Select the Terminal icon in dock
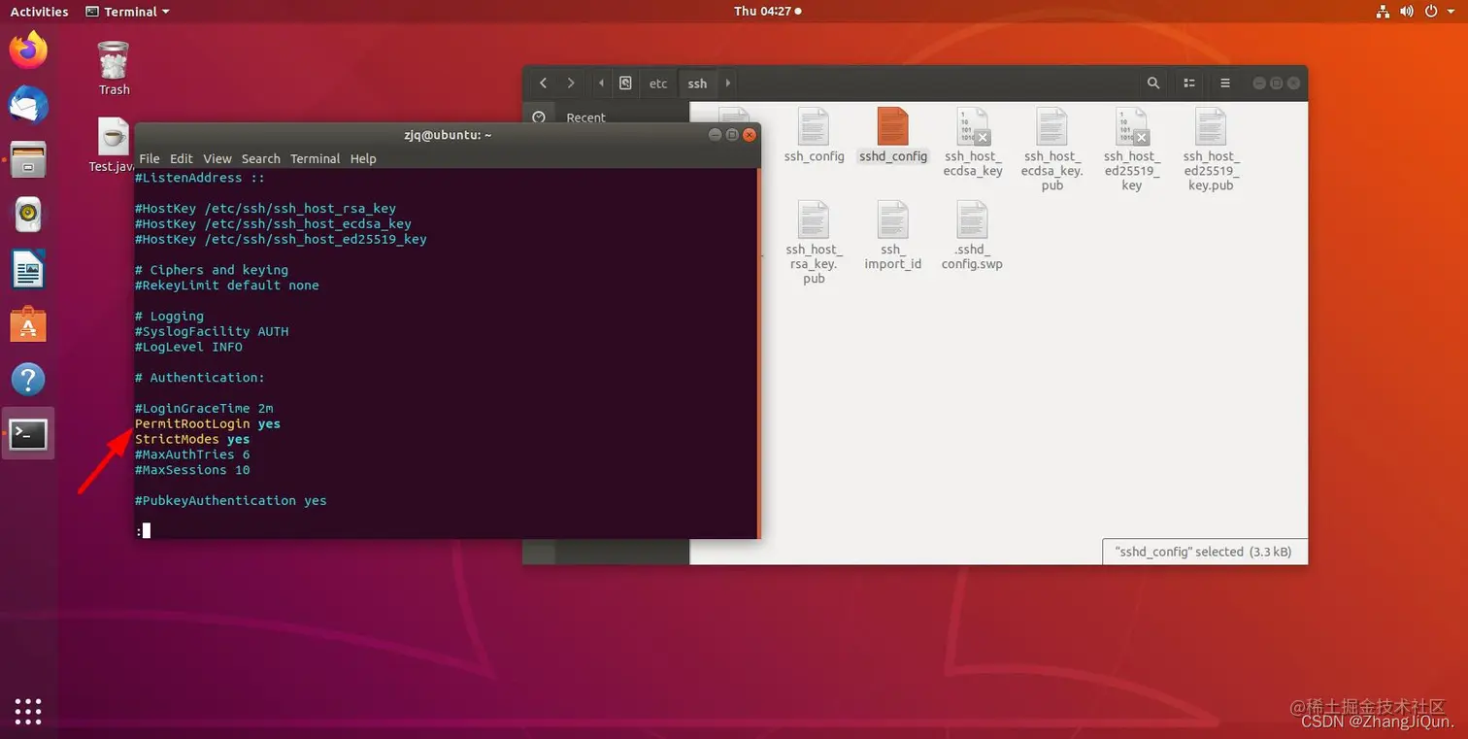The width and height of the screenshot is (1468, 739). pyautogui.click(x=28, y=434)
